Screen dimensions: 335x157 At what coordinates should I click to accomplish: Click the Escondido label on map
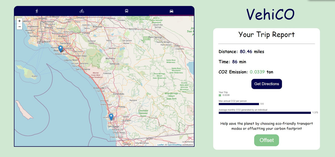coord(119,94)
